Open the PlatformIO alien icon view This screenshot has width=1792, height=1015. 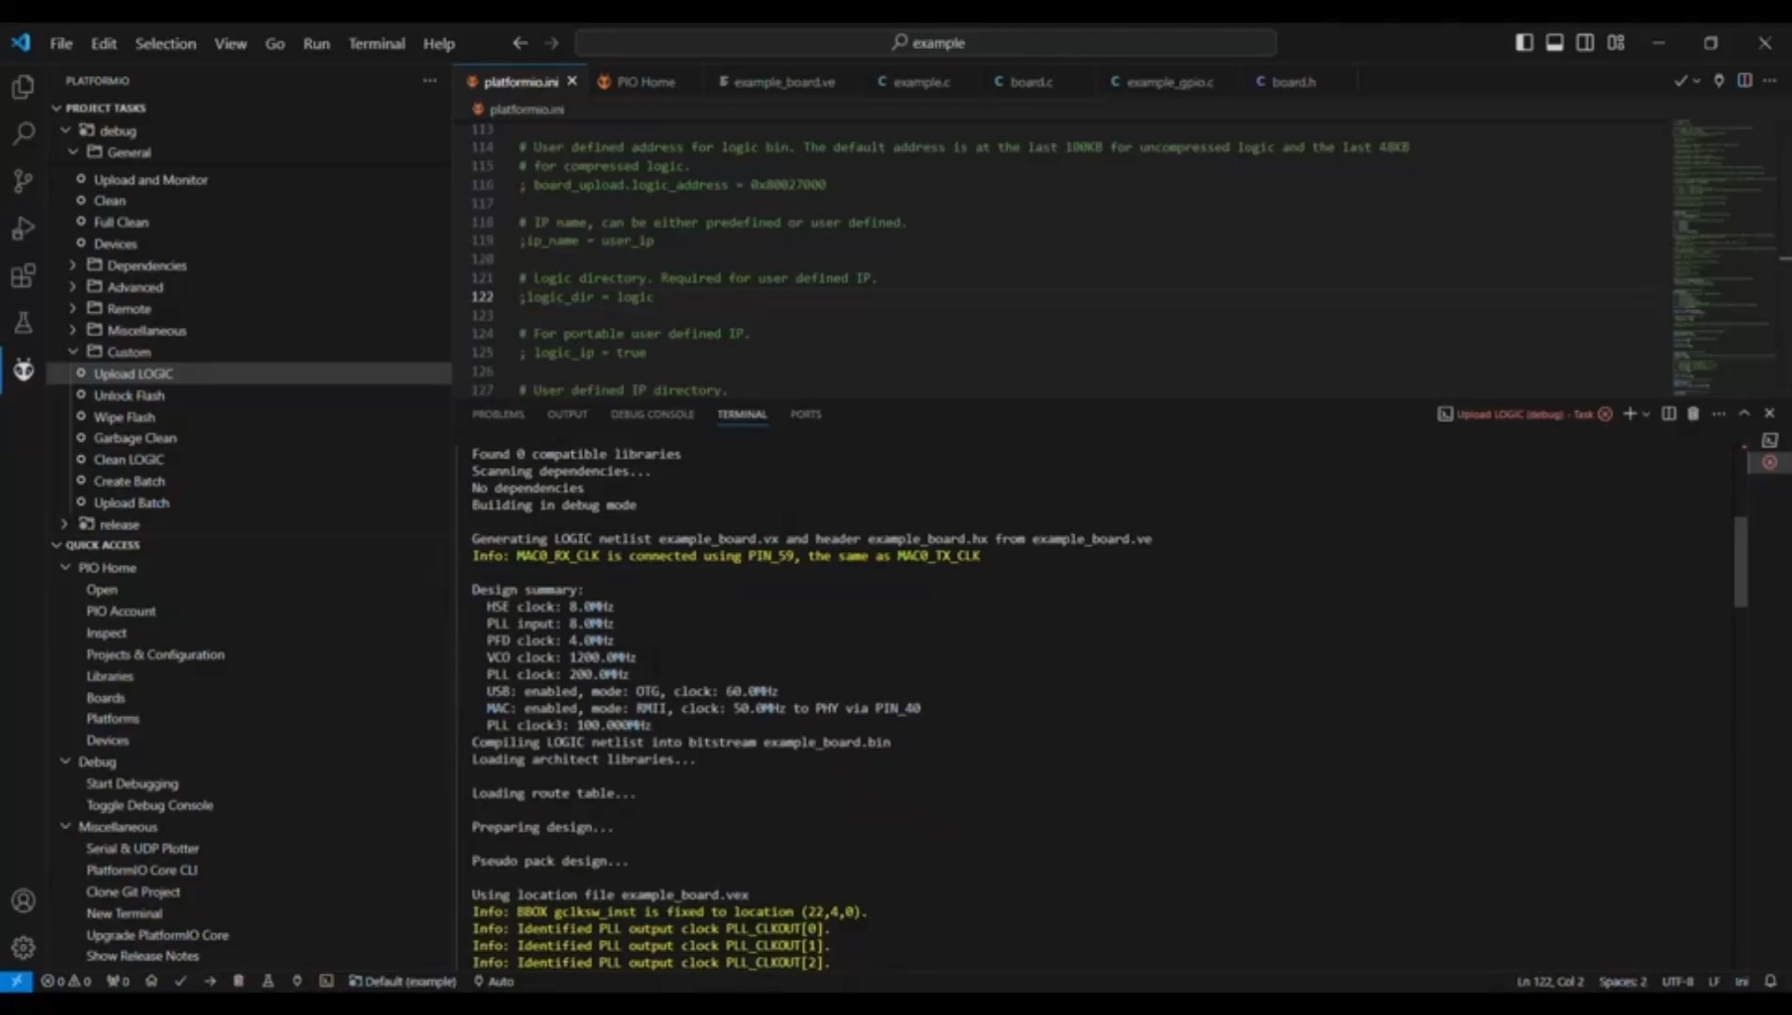pos(23,369)
